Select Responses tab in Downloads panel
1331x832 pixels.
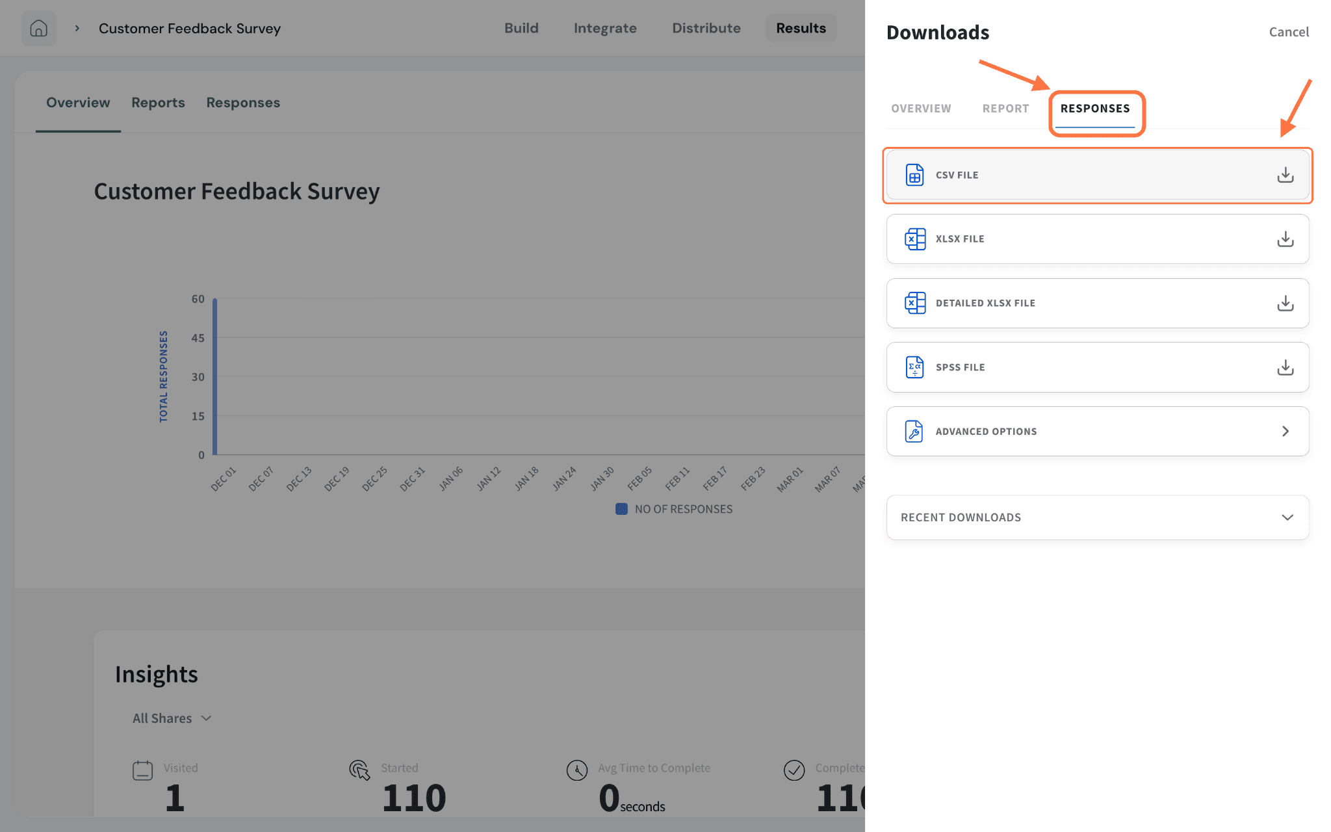pyautogui.click(x=1095, y=109)
